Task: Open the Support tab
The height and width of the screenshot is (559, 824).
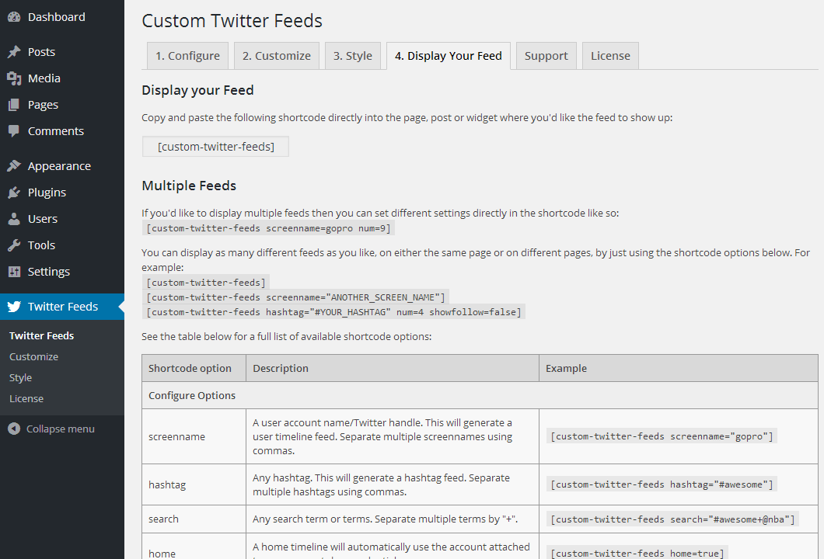Action: [x=546, y=56]
